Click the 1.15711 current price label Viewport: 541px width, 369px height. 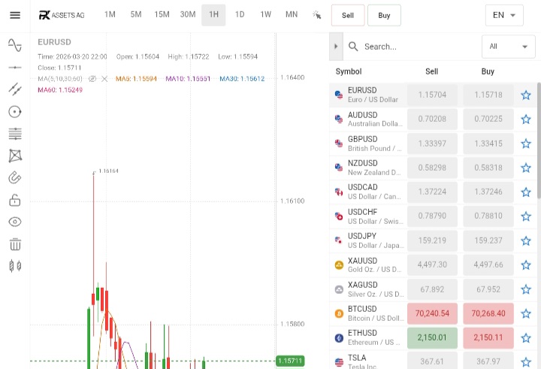point(290,361)
